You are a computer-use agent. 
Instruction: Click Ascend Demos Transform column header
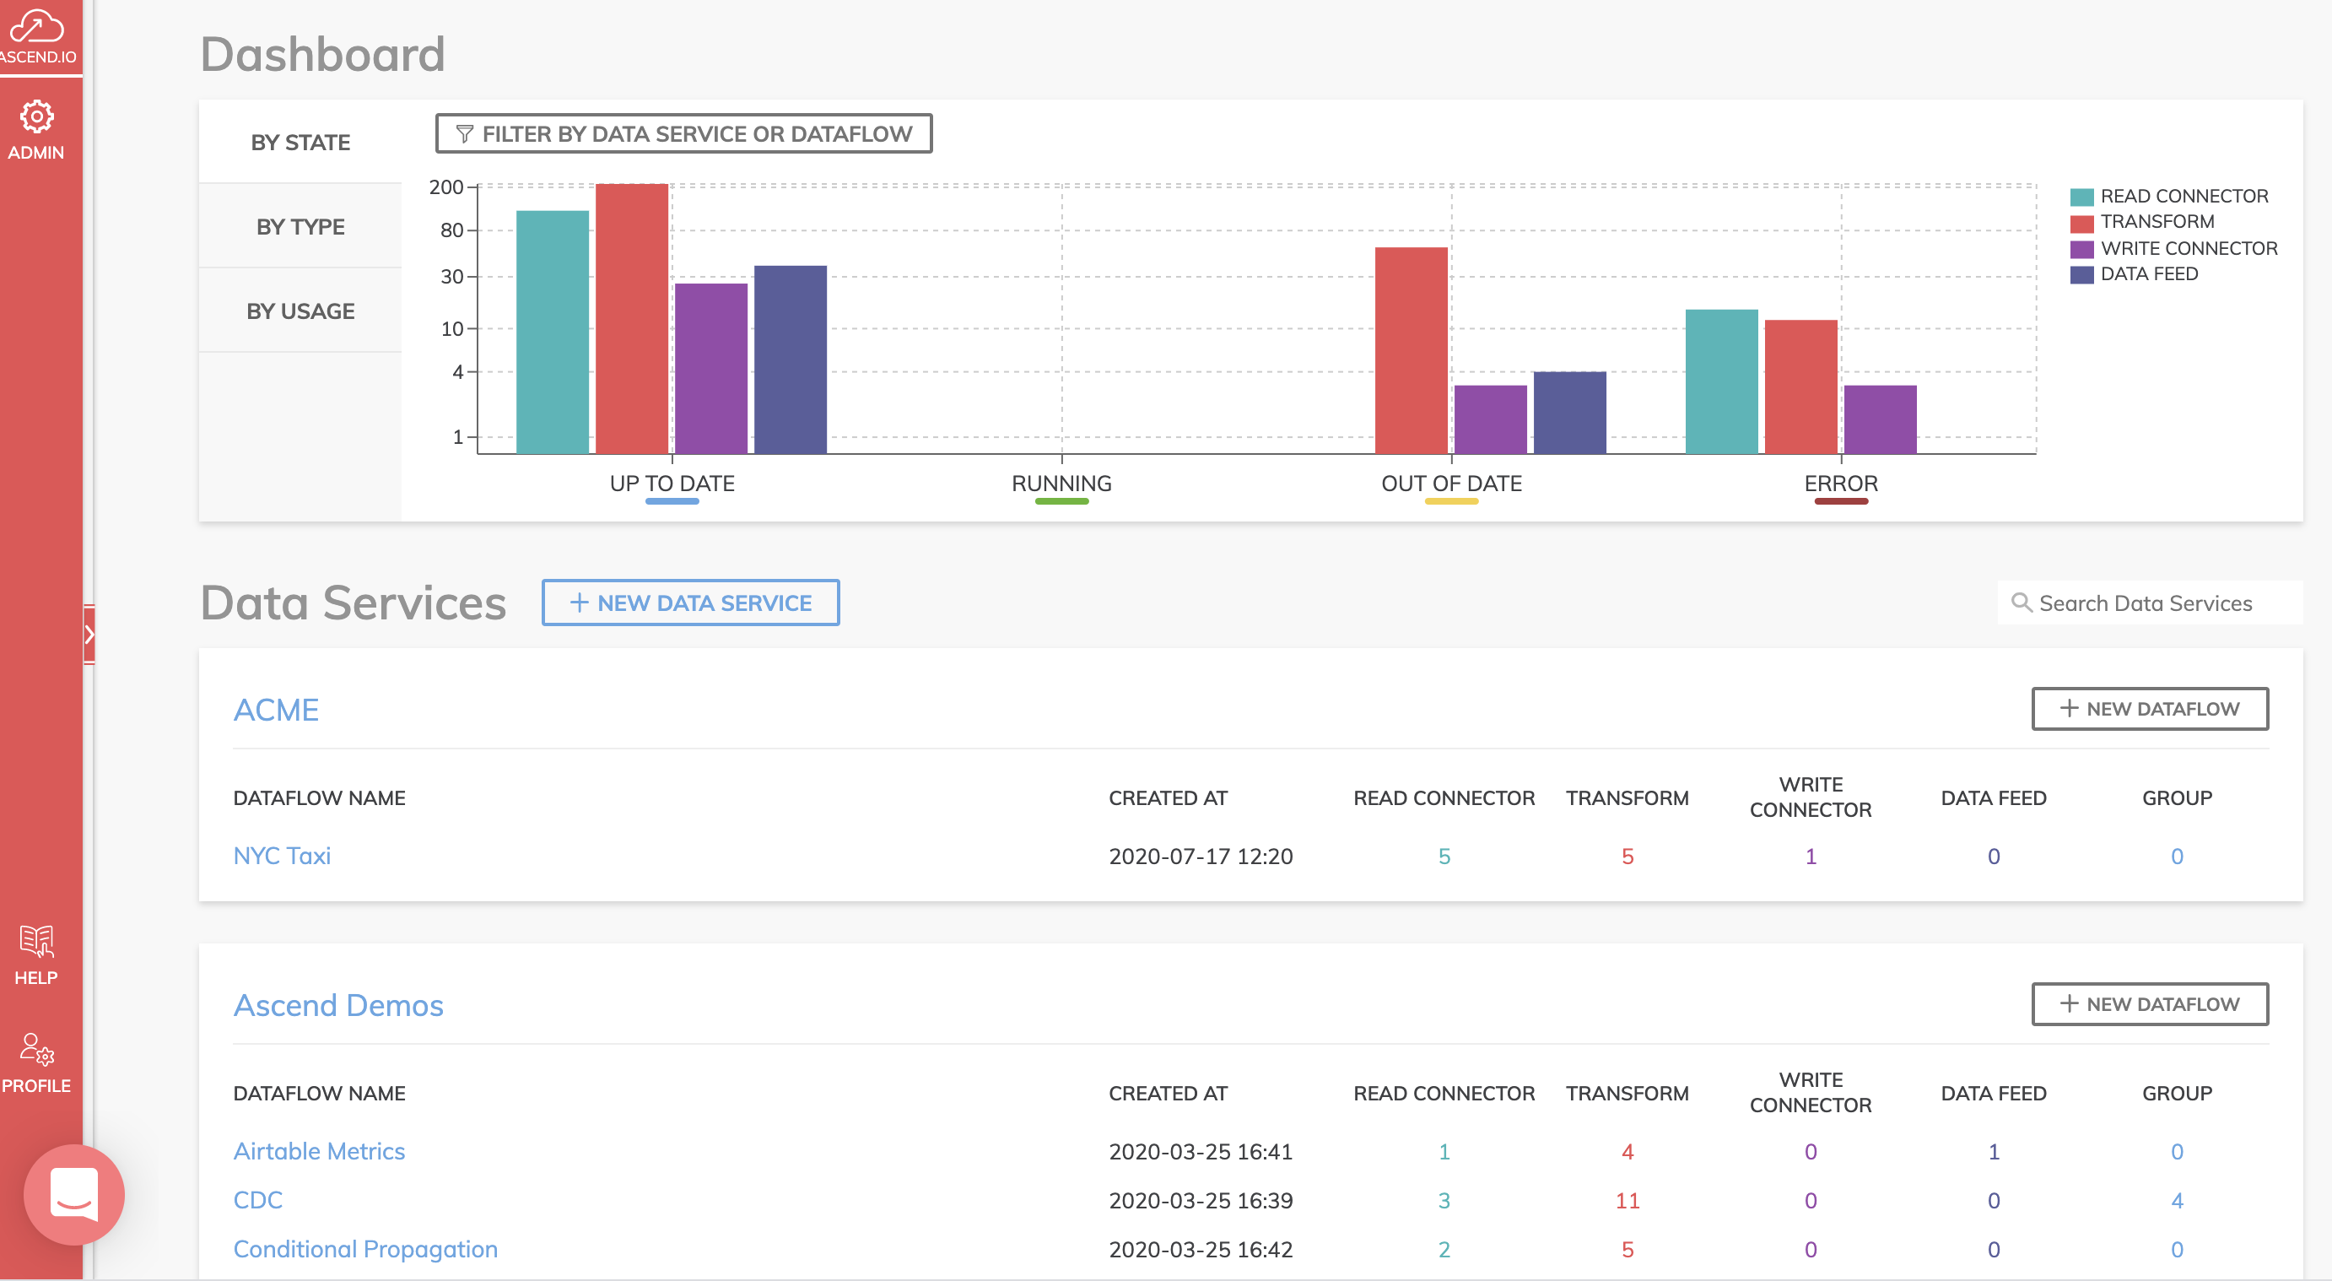tap(1627, 1093)
